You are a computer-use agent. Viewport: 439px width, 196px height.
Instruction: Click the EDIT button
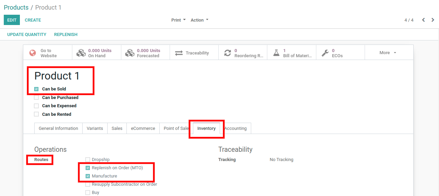[12, 20]
